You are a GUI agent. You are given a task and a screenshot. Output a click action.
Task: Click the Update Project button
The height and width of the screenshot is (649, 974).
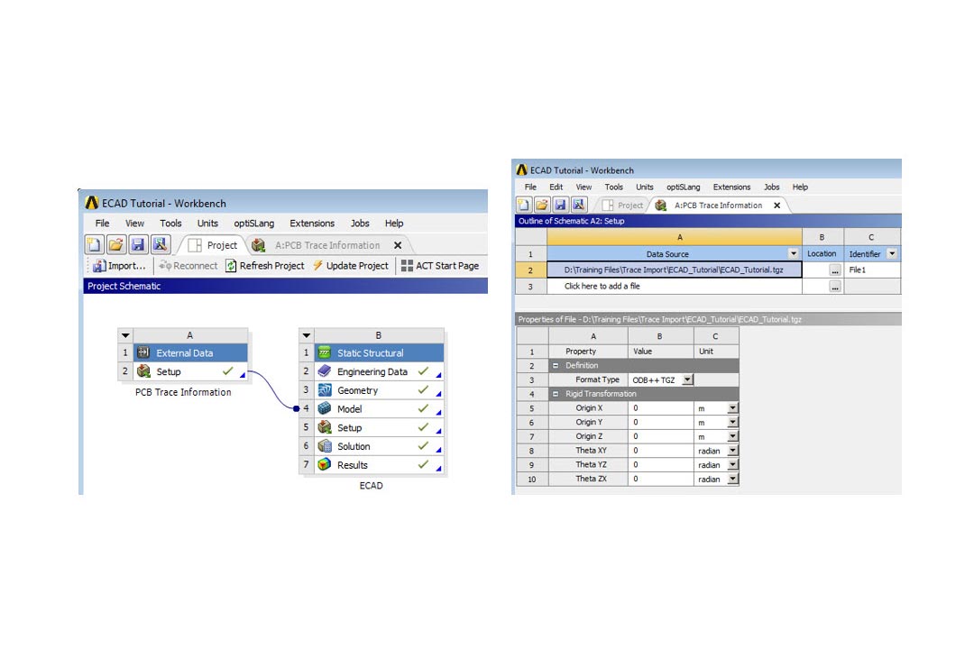pyautogui.click(x=351, y=266)
